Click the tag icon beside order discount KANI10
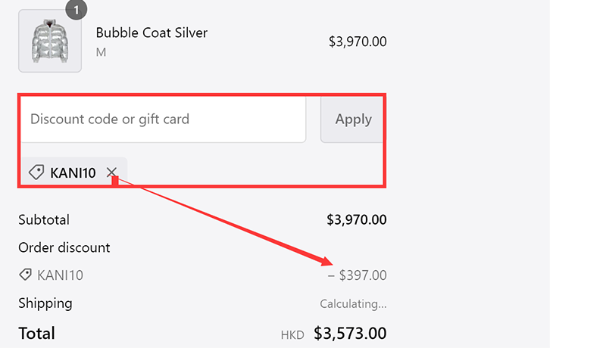The width and height of the screenshot is (606, 348). coord(25,275)
